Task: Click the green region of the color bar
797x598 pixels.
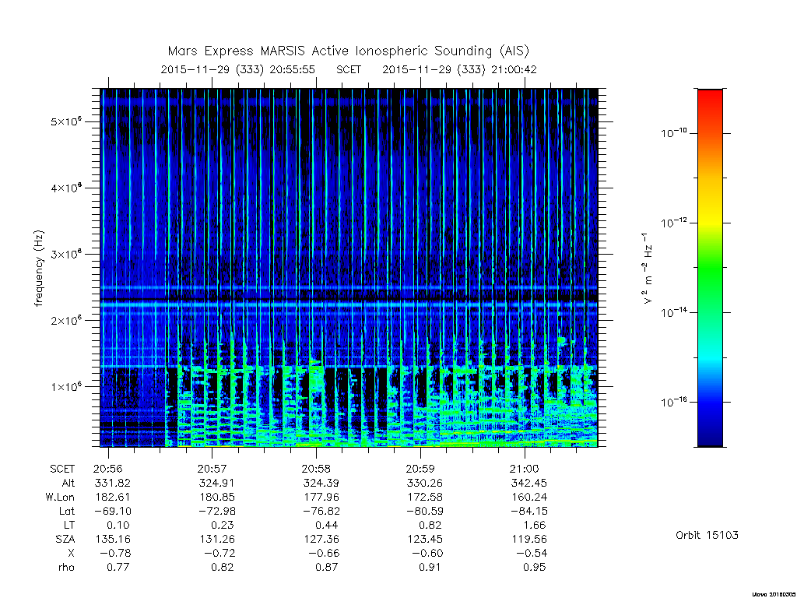Action: (x=710, y=269)
